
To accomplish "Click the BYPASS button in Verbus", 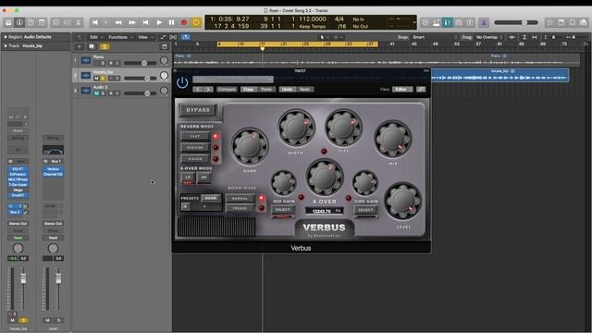I will pyautogui.click(x=198, y=110).
